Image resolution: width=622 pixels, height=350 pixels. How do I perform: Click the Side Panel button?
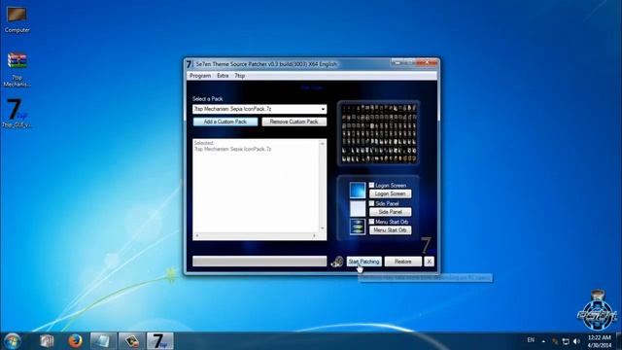(391, 212)
